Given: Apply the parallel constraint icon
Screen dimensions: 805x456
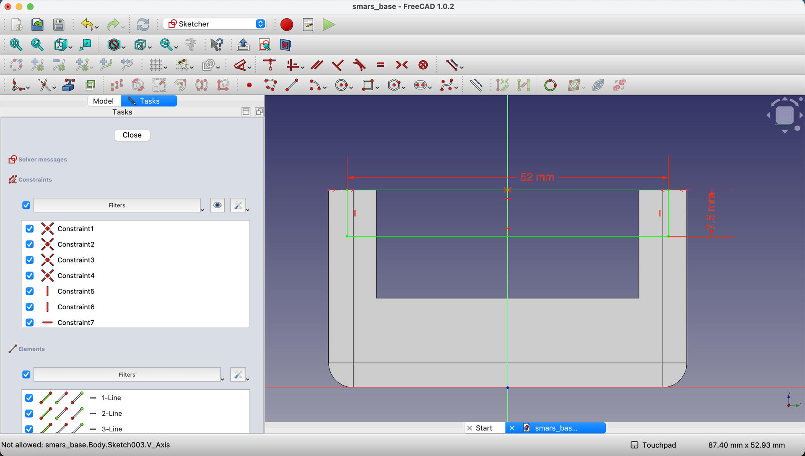Looking at the screenshot, I should (317, 65).
